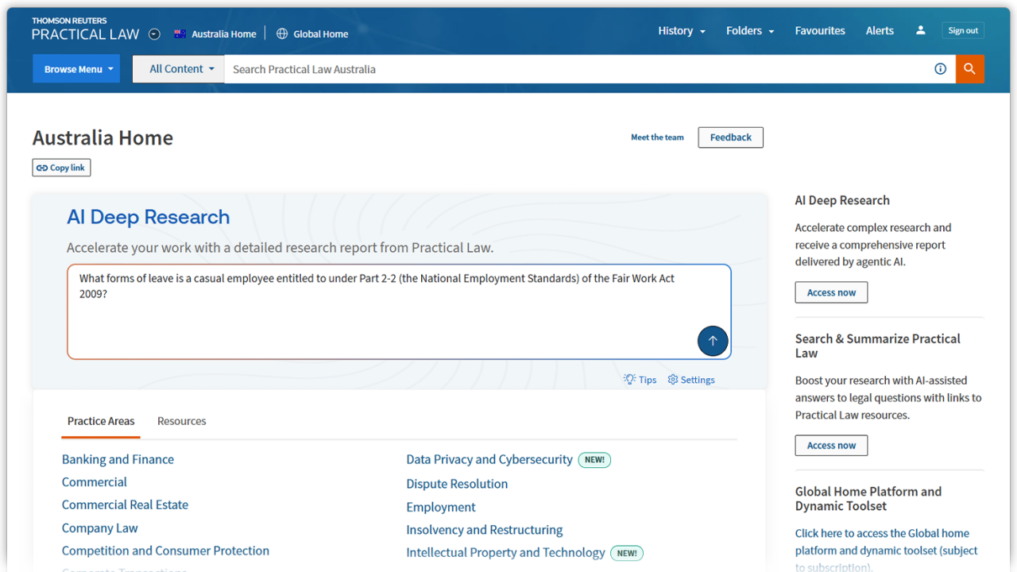Click Access now under AI Deep Research
The height and width of the screenshot is (572, 1017).
point(831,292)
